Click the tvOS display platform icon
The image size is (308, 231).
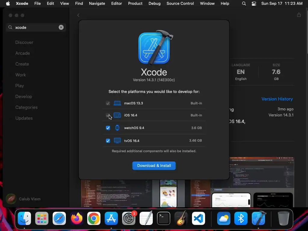coord(117,140)
